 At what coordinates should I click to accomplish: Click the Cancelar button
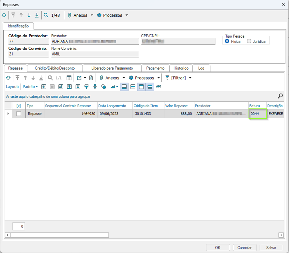click(245, 248)
